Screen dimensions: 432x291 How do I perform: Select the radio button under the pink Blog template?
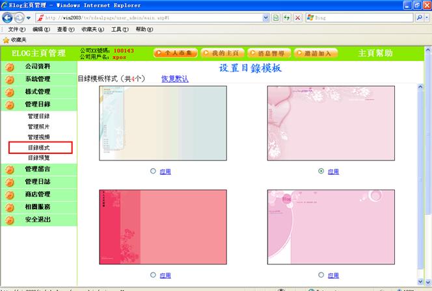pyautogui.click(x=321, y=275)
